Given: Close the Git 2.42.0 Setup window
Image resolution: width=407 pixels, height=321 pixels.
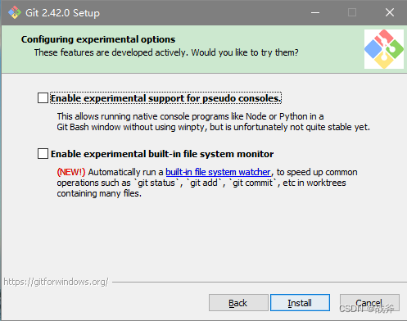Looking at the screenshot, I should (x=390, y=12).
